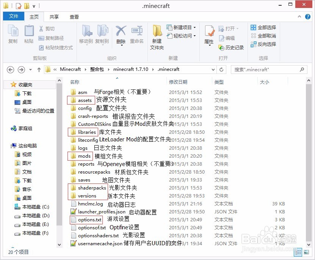The height and width of the screenshot is (260, 315).
Task: Open the Properties (属性) icon
Action: (x=209, y=31)
